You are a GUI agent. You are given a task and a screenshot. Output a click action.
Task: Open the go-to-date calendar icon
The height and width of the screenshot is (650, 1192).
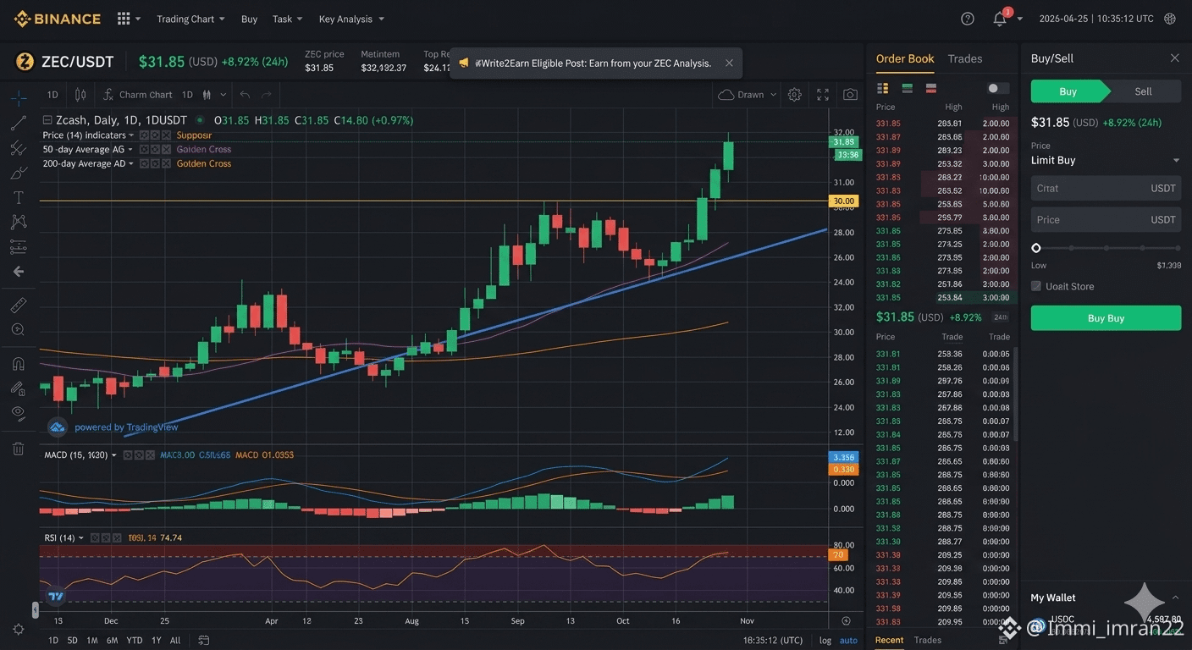coord(203,641)
